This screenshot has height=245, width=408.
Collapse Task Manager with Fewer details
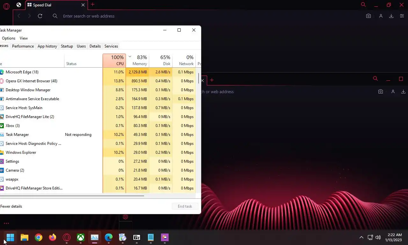click(x=11, y=206)
